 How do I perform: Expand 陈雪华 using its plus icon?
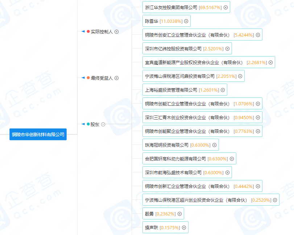click(186, 21)
